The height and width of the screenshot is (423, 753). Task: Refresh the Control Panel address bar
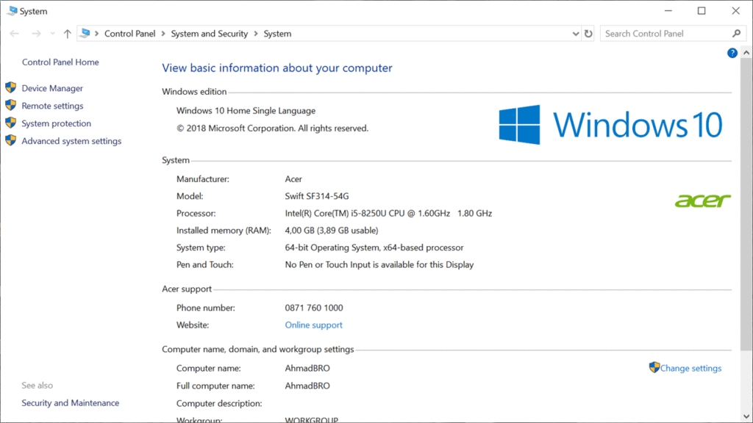588,34
